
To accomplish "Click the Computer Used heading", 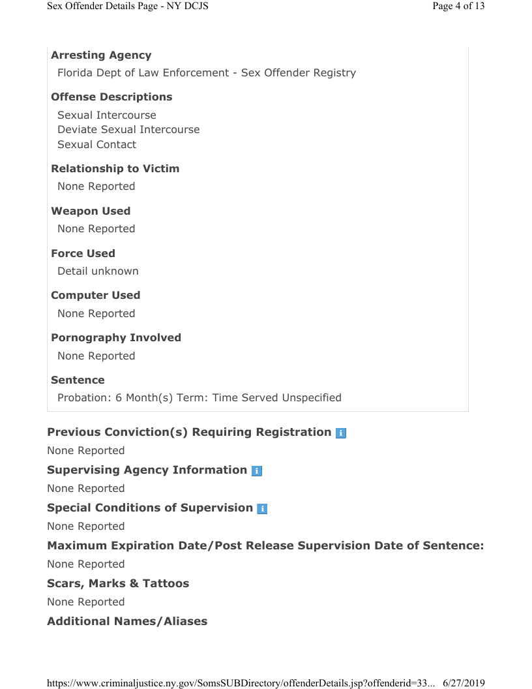I will (95, 296).
